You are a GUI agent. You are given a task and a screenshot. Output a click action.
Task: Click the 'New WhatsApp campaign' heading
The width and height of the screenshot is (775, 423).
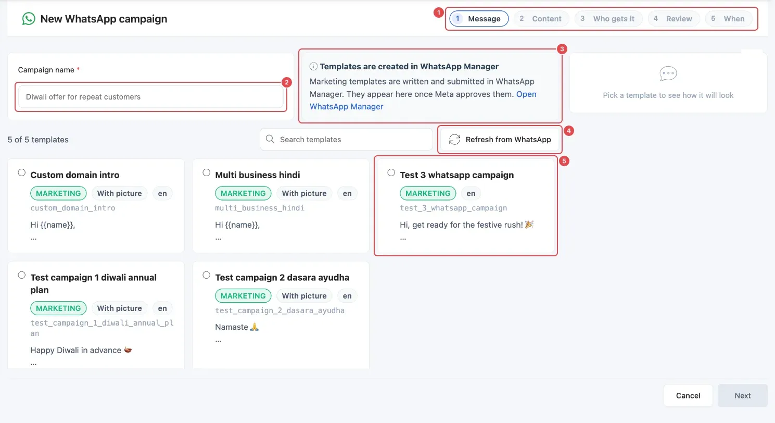tap(104, 19)
